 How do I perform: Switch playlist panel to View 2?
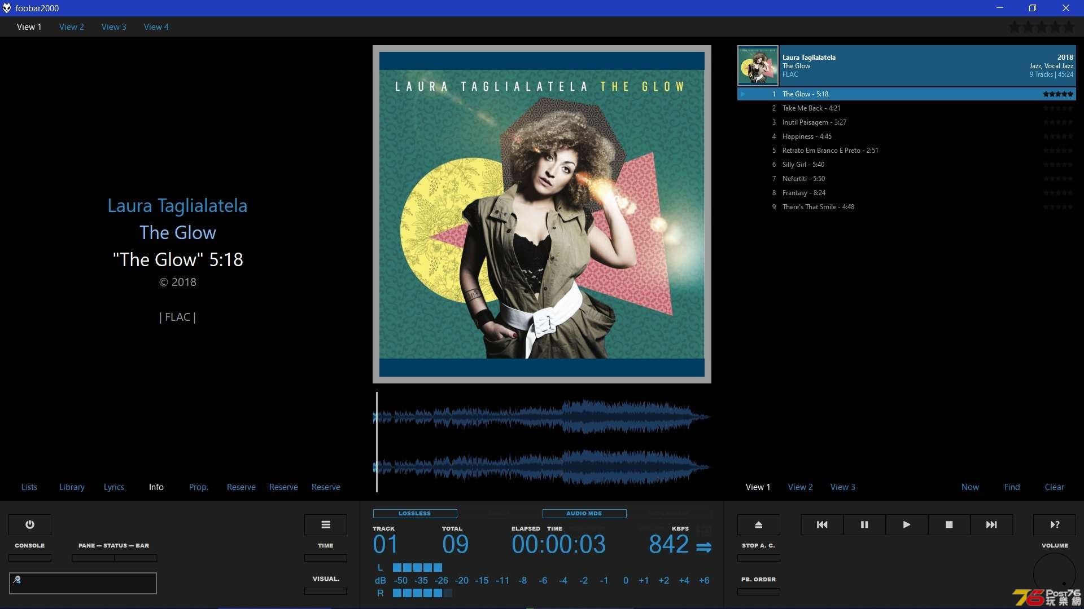click(801, 487)
